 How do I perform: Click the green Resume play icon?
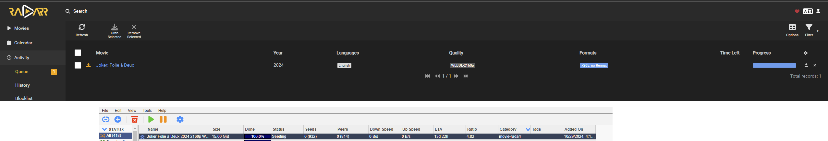(x=151, y=119)
